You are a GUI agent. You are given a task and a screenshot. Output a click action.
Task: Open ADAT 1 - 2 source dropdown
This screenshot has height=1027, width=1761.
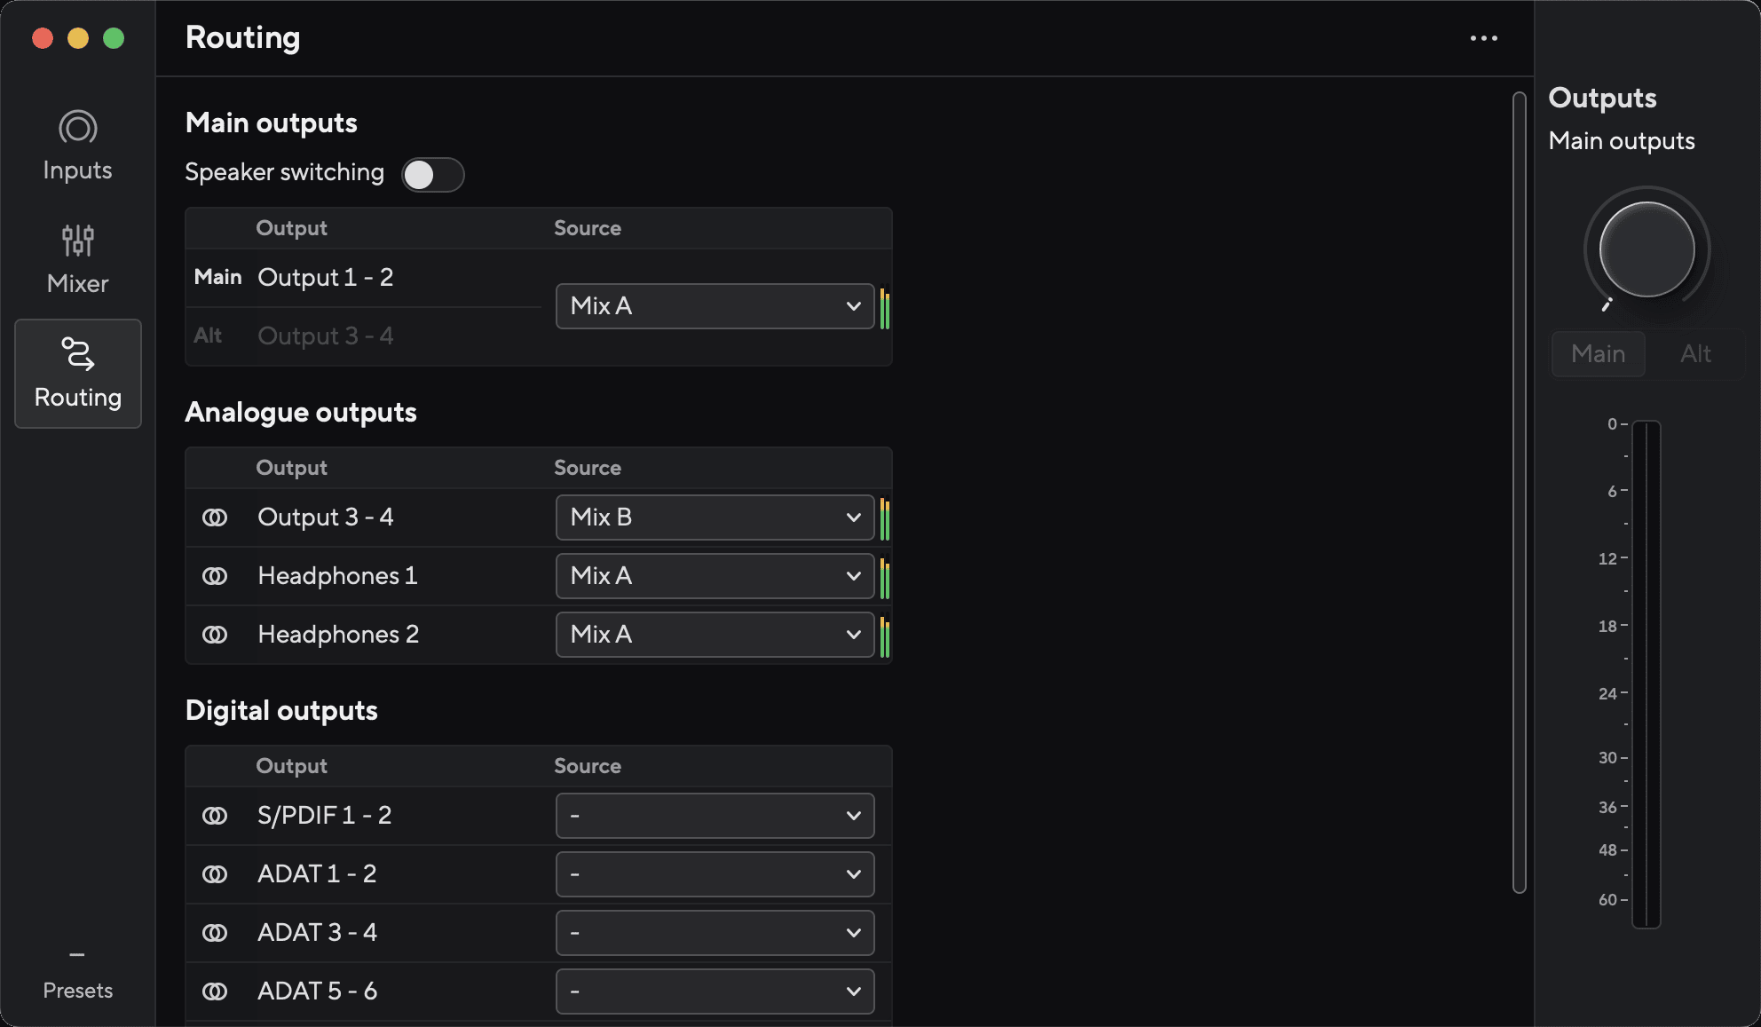(x=715, y=874)
